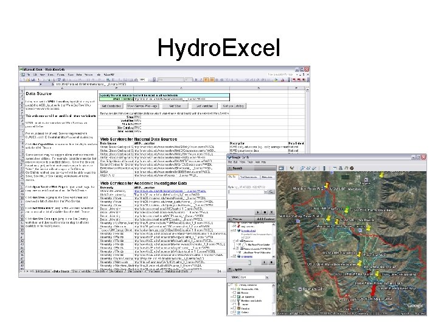Image resolution: width=438 pixels, height=329 pixels.
Task: Click the Get Capabilities button
Action: (x=111, y=106)
